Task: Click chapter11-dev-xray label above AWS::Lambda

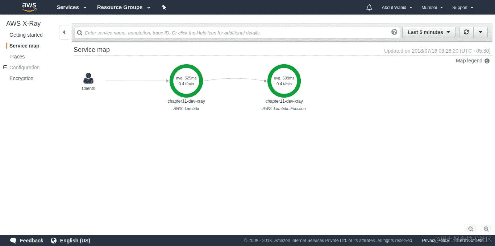Action: click(x=186, y=101)
